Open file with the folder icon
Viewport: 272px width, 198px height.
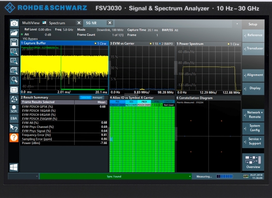point(14,33)
